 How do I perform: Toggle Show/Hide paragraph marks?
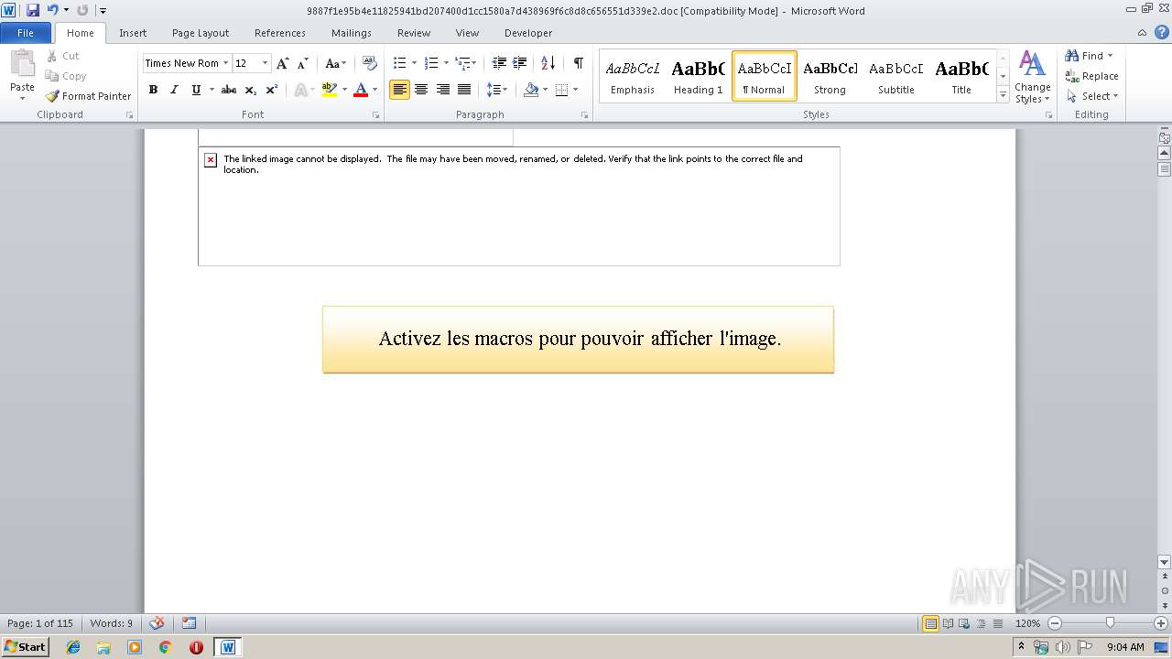tap(578, 63)
